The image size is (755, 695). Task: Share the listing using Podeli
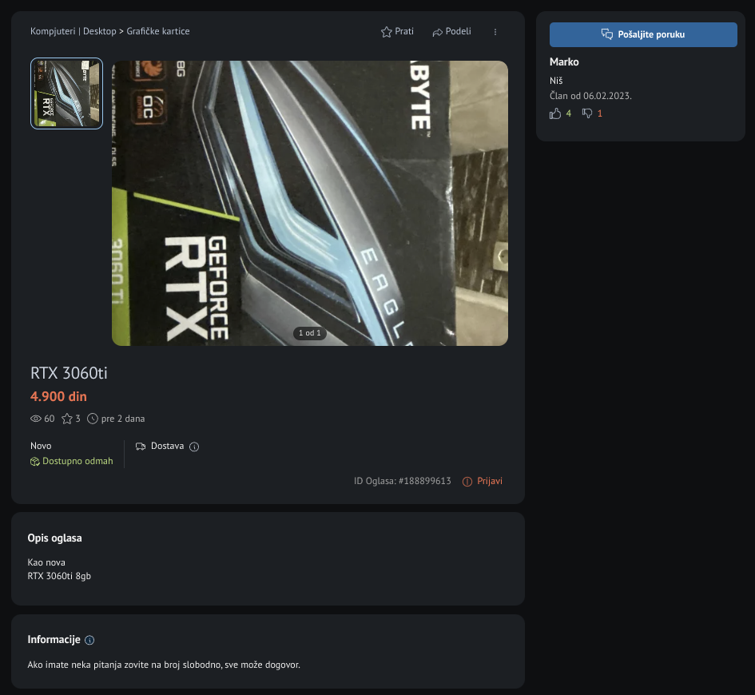(x=458, y=32)
